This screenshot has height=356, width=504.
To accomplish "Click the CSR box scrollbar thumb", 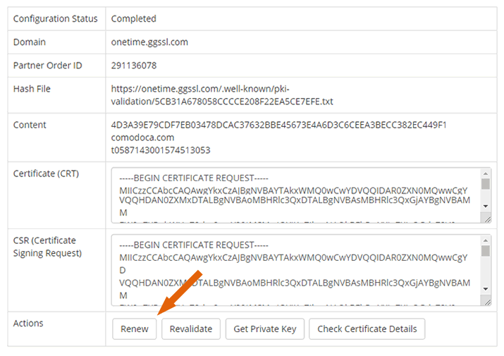I will (x=486, y=251).
